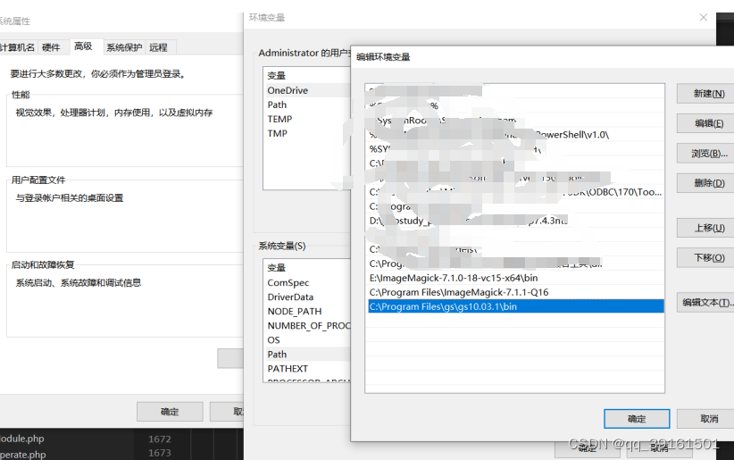Select path entry E:\ImageMagick-7.1.0-18-vc15-x64\bin
734x460 pixels.
[516, 278]
